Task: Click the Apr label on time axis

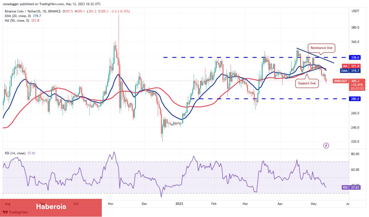Action: [x=280, y=203]
